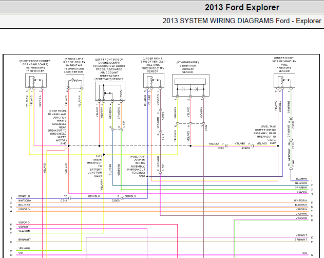The width and height of the screenshot is (324, 258).
Task: Click the C212 connector label at pin 7
Action: point(221,148)
